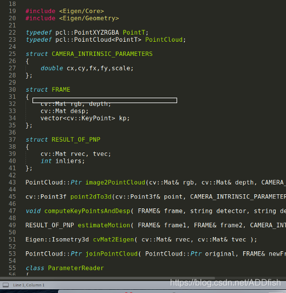The width and height of the screenshot is (286, 293).
Task: Click "rvec, tvec;" members on line 39
Action: click(x=91, y=154)
